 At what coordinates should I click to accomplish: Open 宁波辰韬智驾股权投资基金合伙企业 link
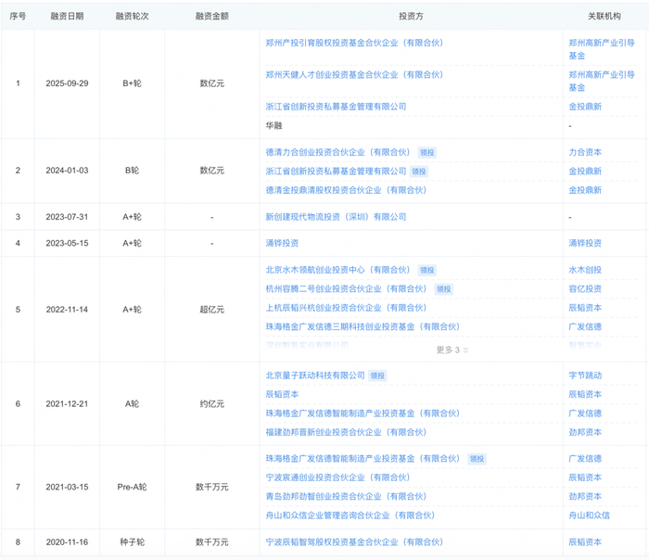354,541
